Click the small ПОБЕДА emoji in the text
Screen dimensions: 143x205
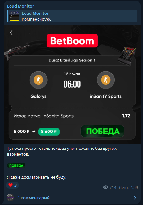pos(16,166)
